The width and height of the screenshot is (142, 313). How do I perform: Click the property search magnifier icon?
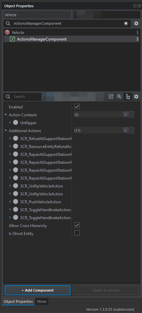coord(119,97)
